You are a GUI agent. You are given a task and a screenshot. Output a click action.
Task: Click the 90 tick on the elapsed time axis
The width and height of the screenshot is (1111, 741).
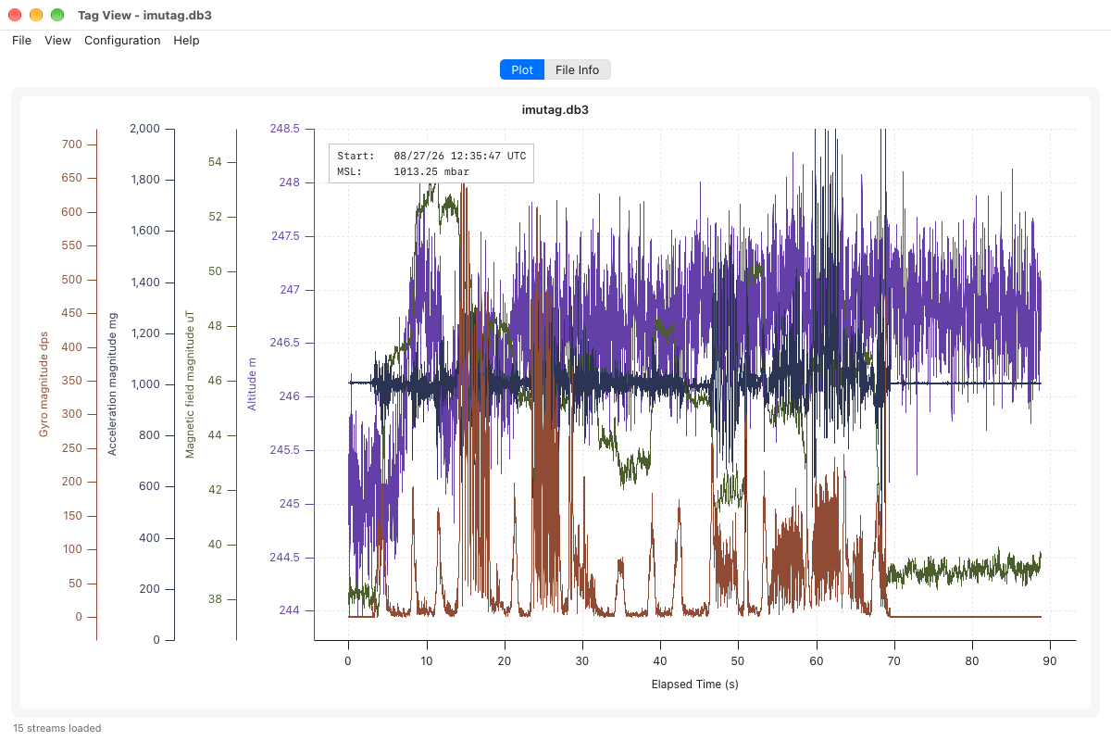click(1049, 661)
